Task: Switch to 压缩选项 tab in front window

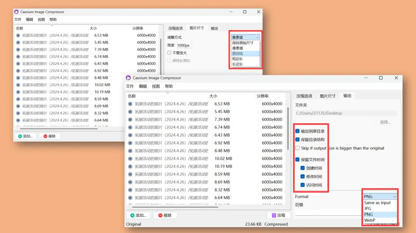Action: (x=304, y=96)
